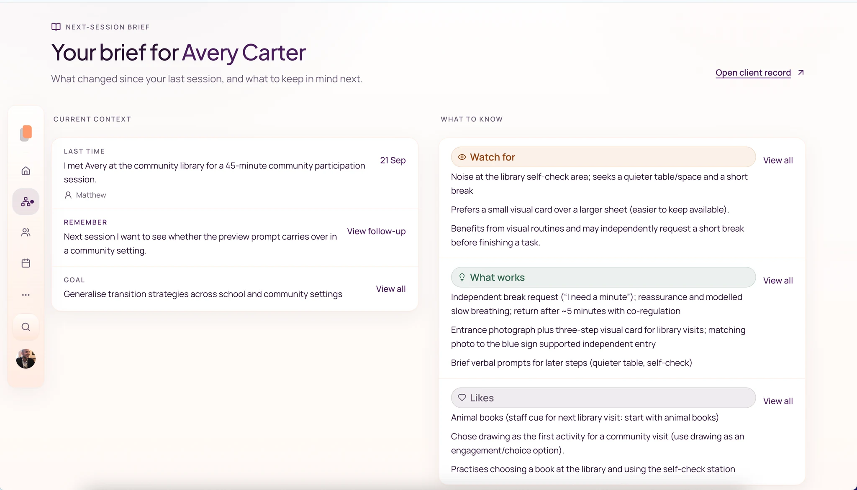Click the NEXT-SESSION BRIEF label
This screenshot has width=857, height=490.
pos(108,27)
